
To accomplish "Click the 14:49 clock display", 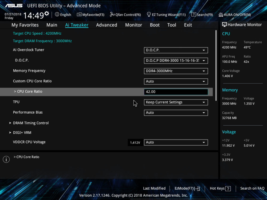I will click(x=34, y=15).
